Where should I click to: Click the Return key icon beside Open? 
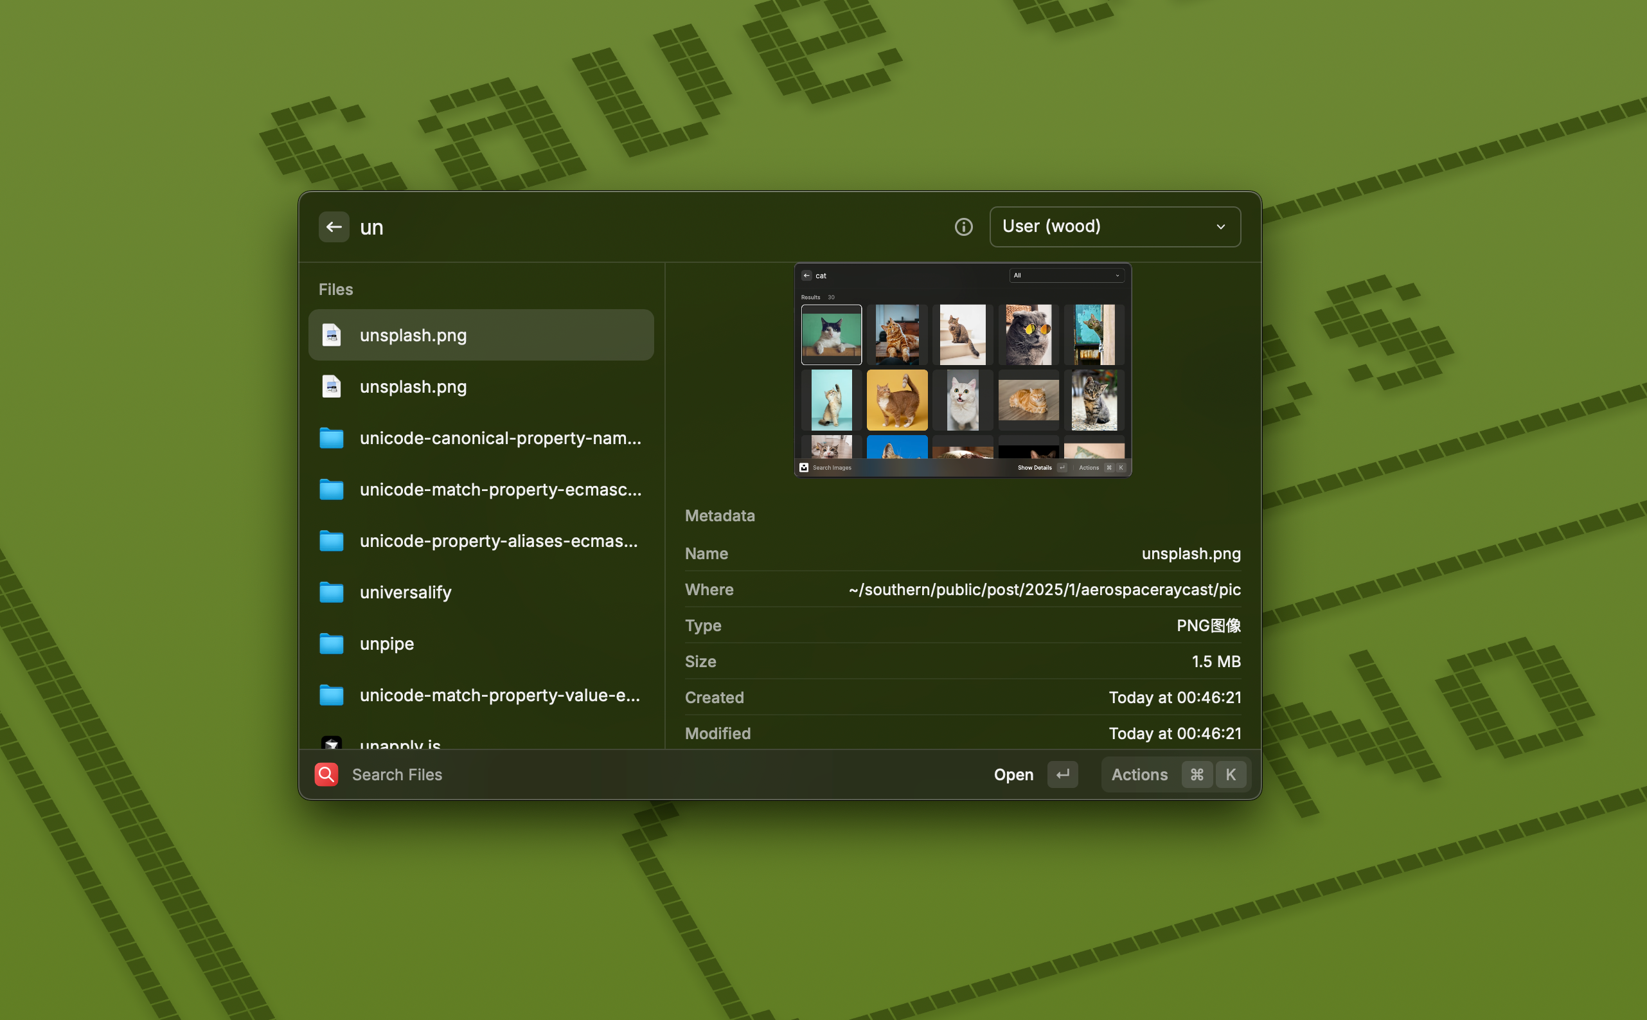point(1062,774)
